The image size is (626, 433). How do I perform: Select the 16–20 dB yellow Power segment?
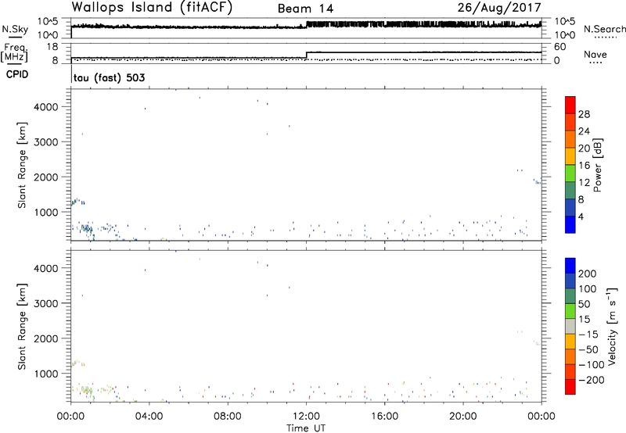tap(570, 156)
